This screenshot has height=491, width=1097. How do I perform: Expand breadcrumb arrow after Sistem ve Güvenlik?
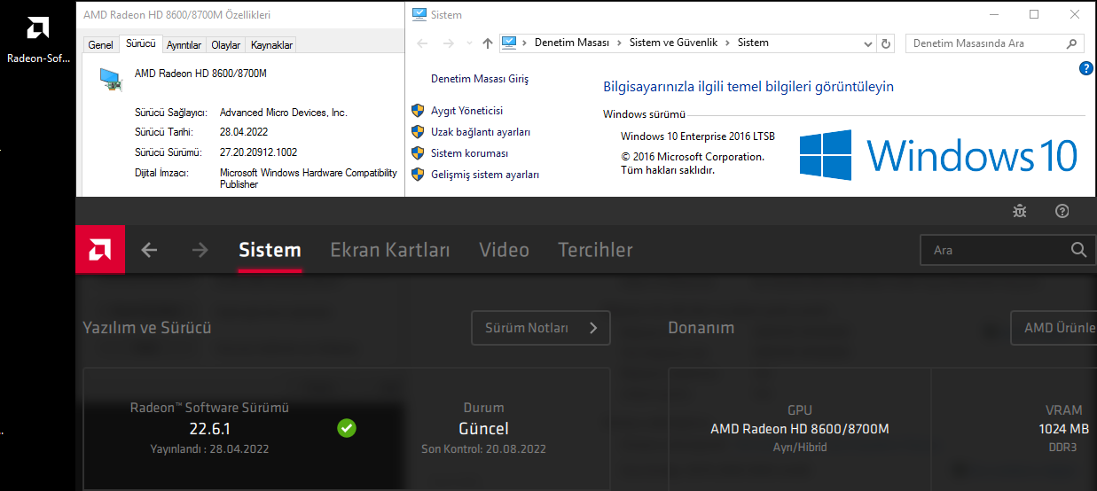[x=727, y=43]
